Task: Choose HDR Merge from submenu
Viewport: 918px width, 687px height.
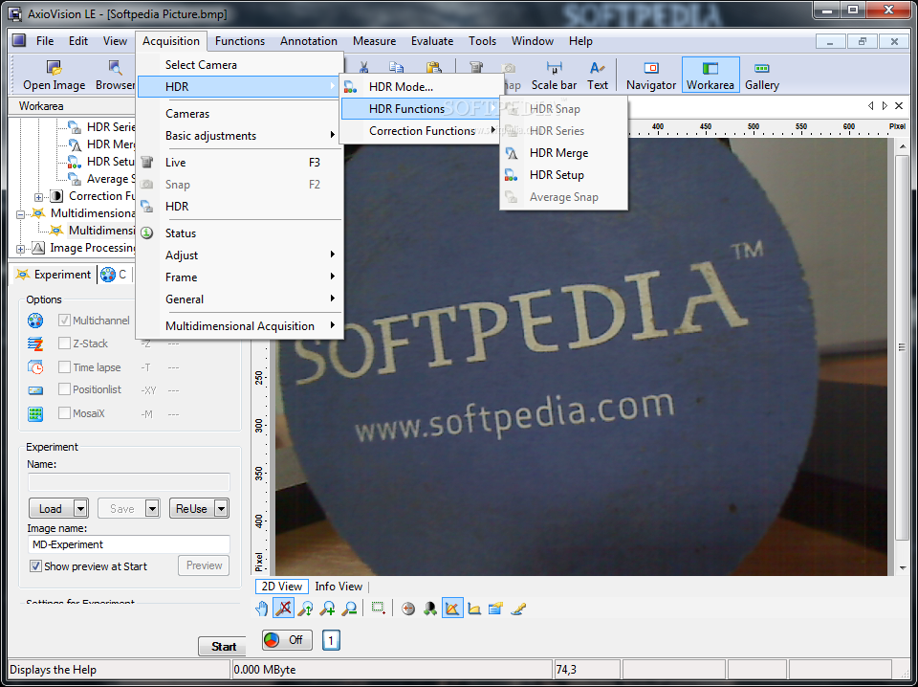Action: coord(563,153)
